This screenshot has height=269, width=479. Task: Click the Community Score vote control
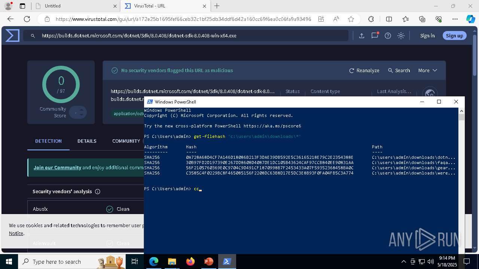(78, 112)
